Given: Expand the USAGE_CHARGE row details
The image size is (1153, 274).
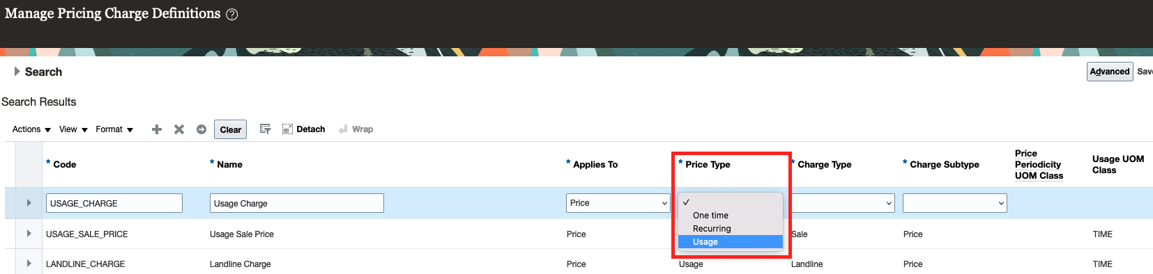Looking at the screenshot, I should point(29,203).
